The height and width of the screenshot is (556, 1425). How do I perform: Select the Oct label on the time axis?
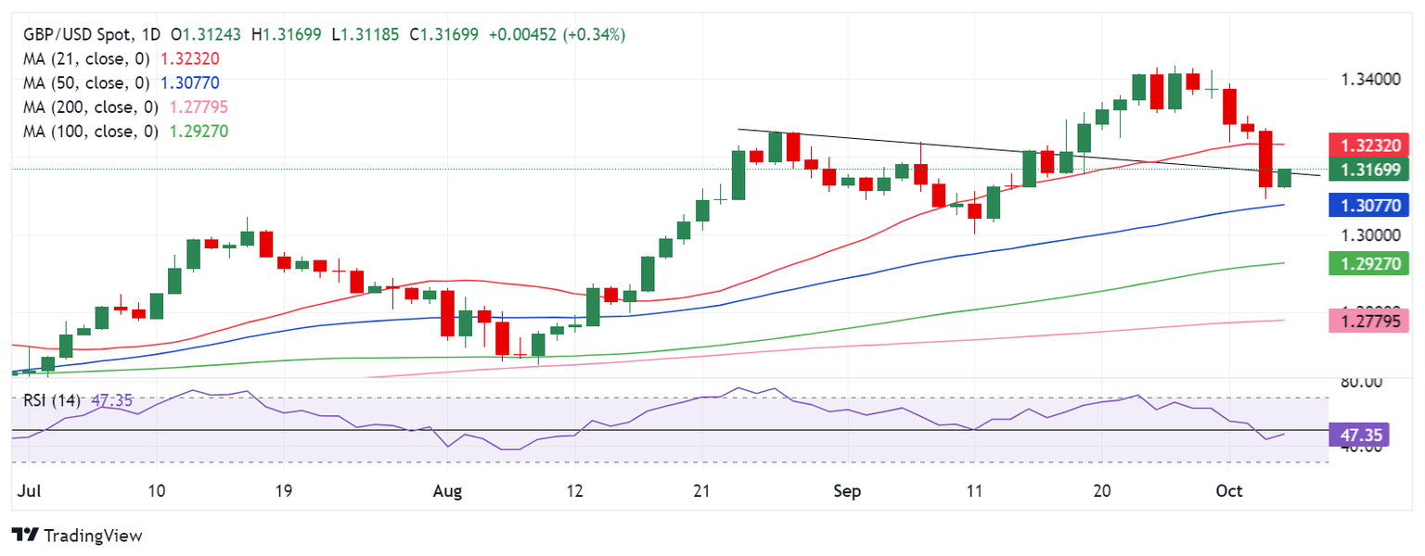coord(1228,491)
